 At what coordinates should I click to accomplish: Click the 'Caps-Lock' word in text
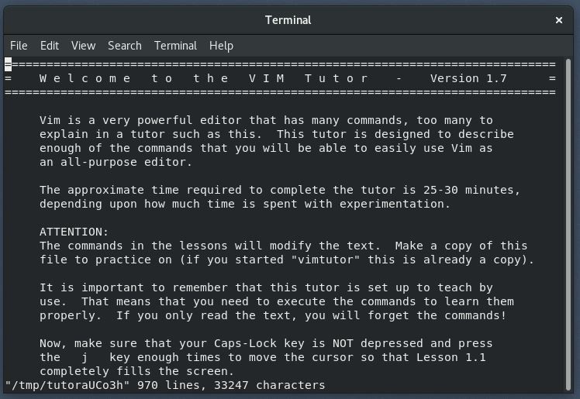(245, 343)
